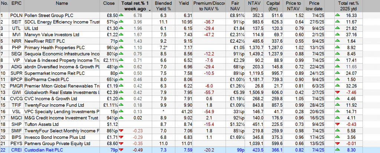This screenshot has width=380, height=153.
Task: Click green up arrow beside MVI close £1.22
Action: [121, 35]
